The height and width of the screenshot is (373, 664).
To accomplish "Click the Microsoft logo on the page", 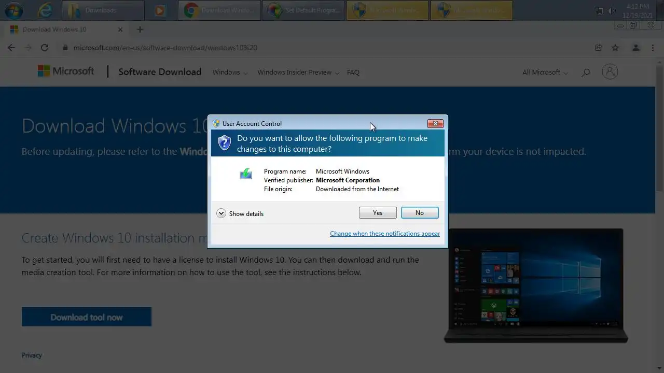I will (66, 71).
